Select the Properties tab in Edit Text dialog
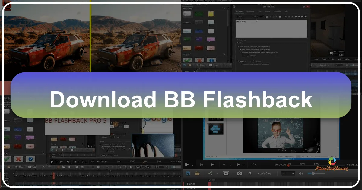The width and height of the screenshot is (362, 190). coord(239,12)
